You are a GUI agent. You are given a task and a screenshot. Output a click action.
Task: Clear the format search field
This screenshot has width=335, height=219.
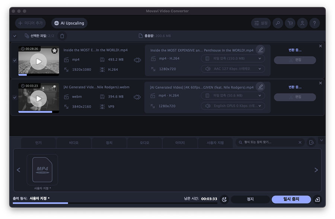tap(300, 142)
